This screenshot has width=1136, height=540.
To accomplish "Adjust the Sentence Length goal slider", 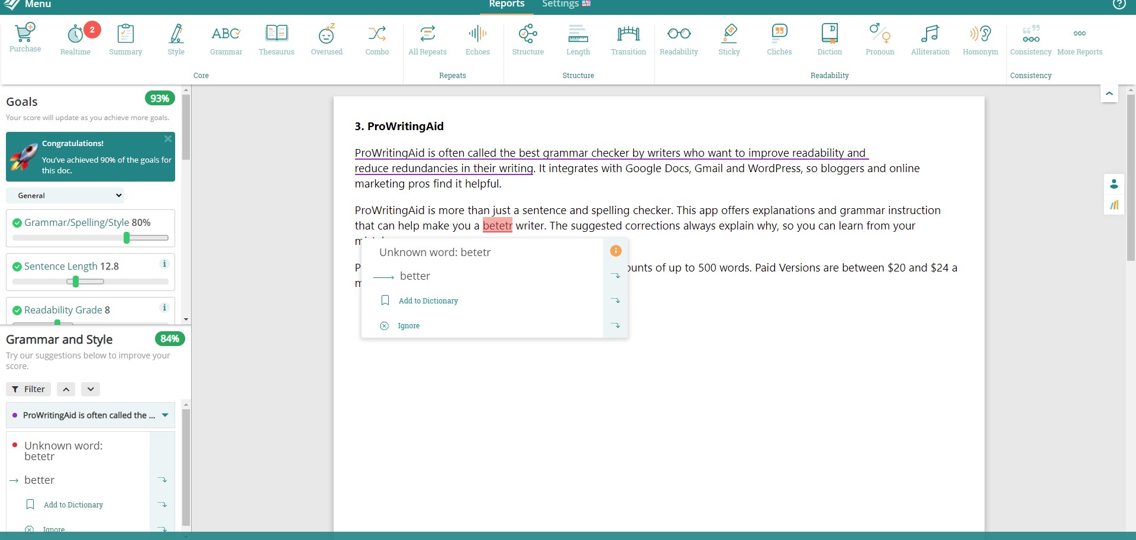I will click(x=76, y=282).
